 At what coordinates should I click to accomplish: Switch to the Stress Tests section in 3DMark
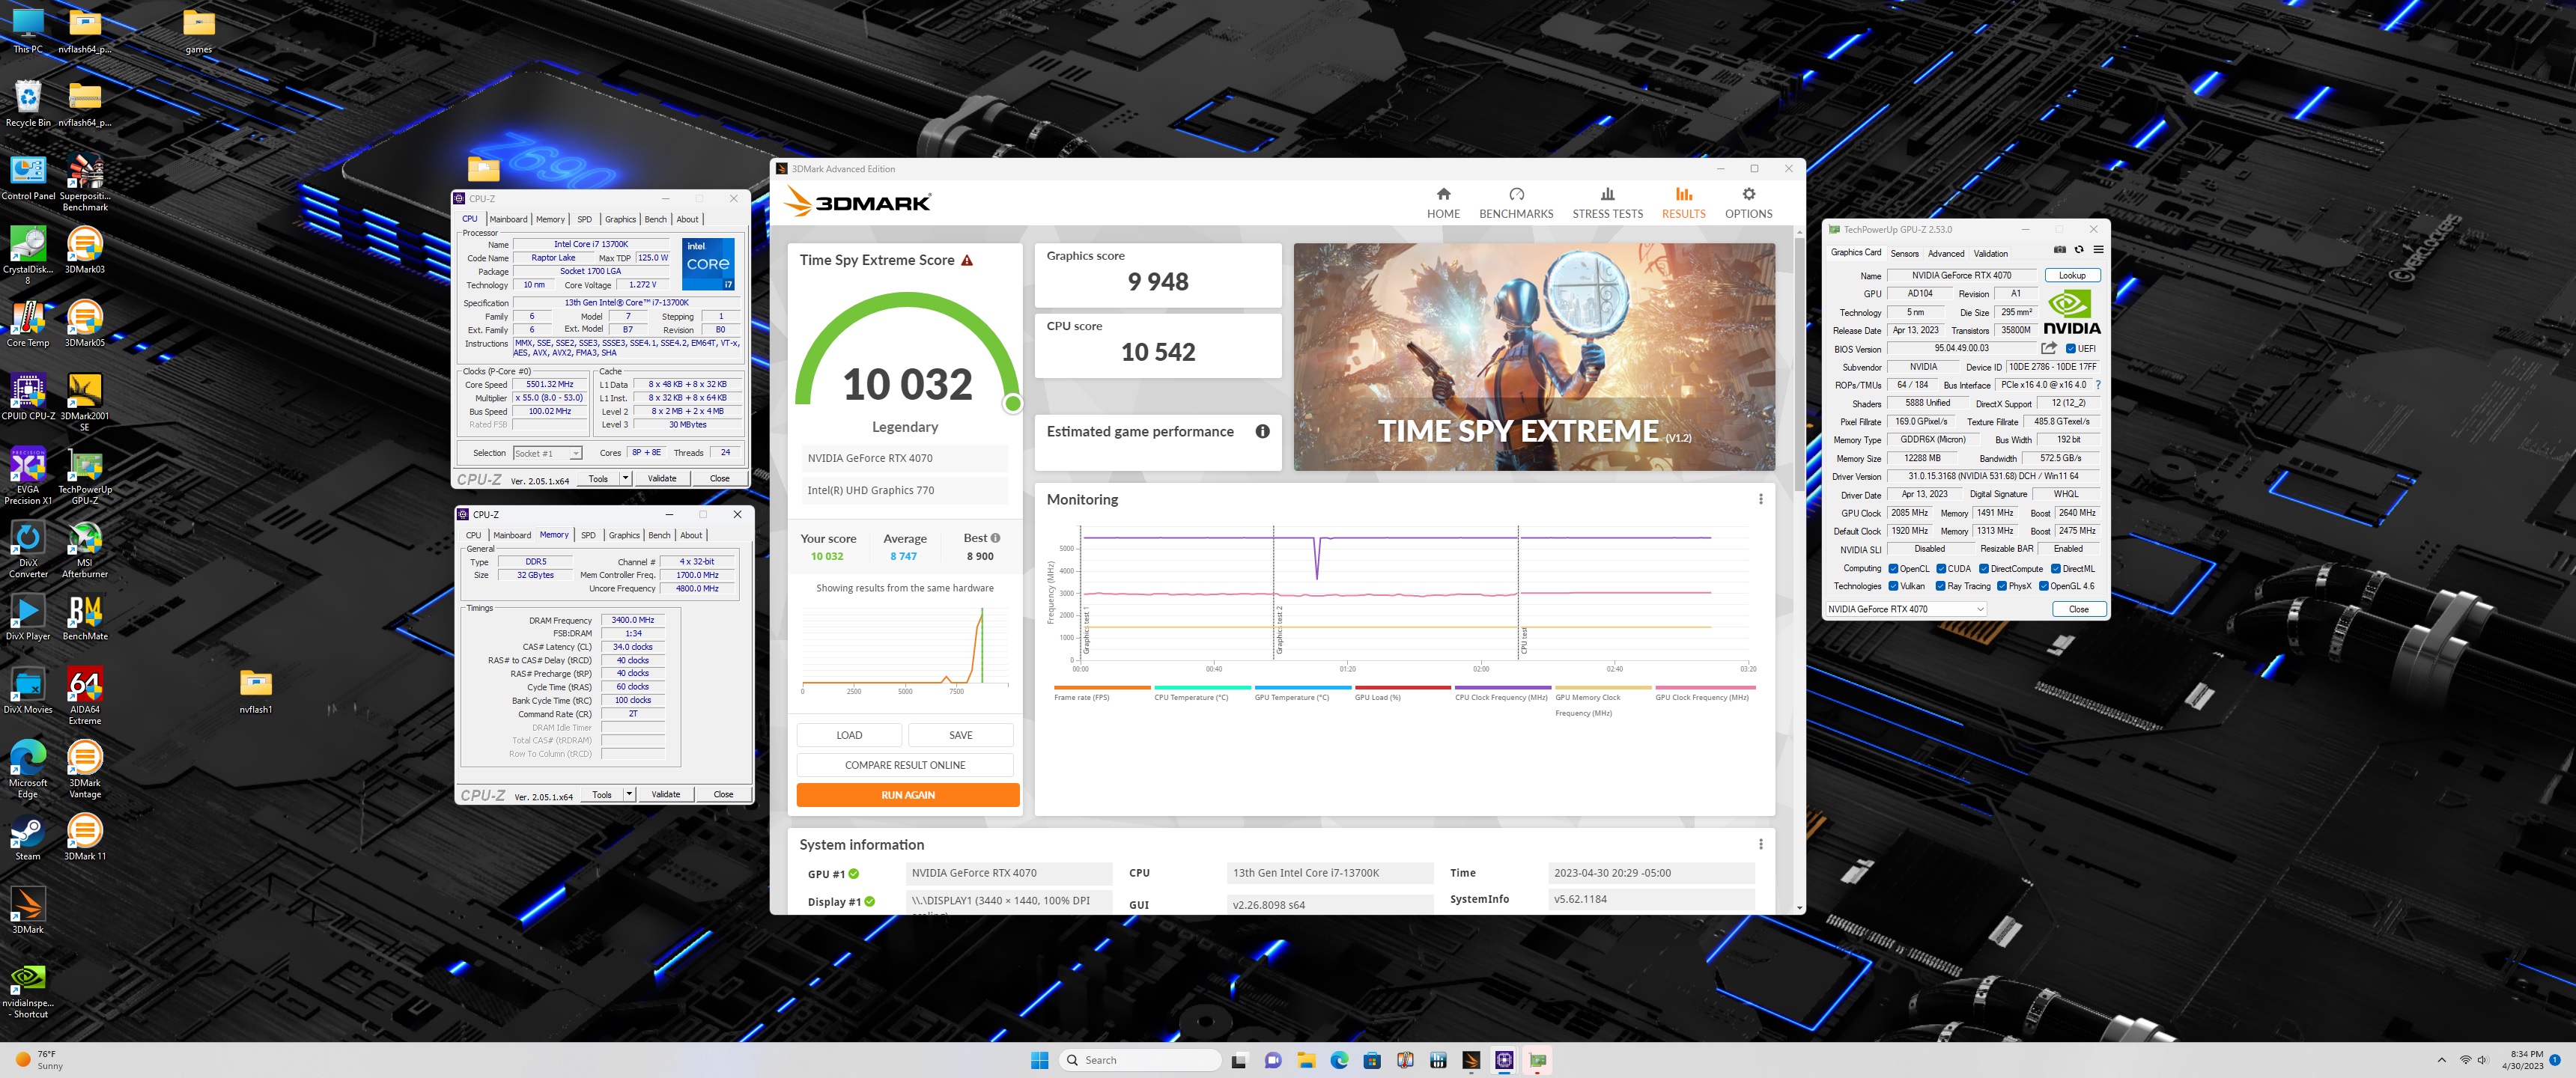(1606, 203)
